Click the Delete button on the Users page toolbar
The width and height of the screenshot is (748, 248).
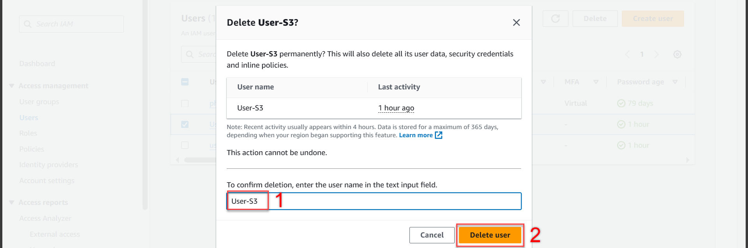[x=595, y=19]
